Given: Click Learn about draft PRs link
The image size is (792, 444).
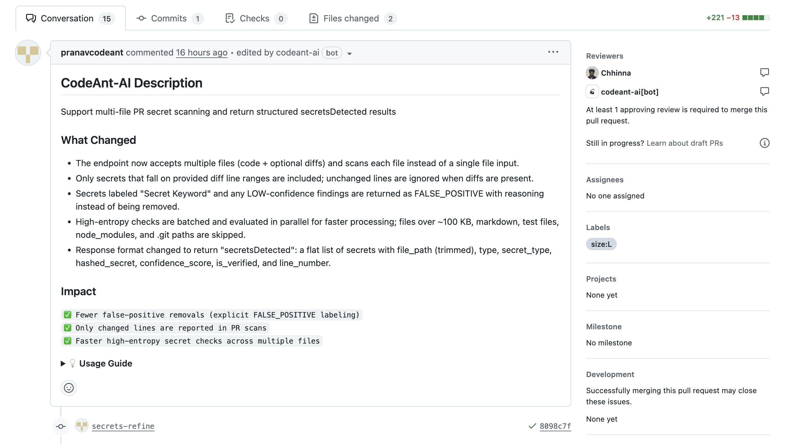Looking at the screenshot, I should click(x=684, y=143).
